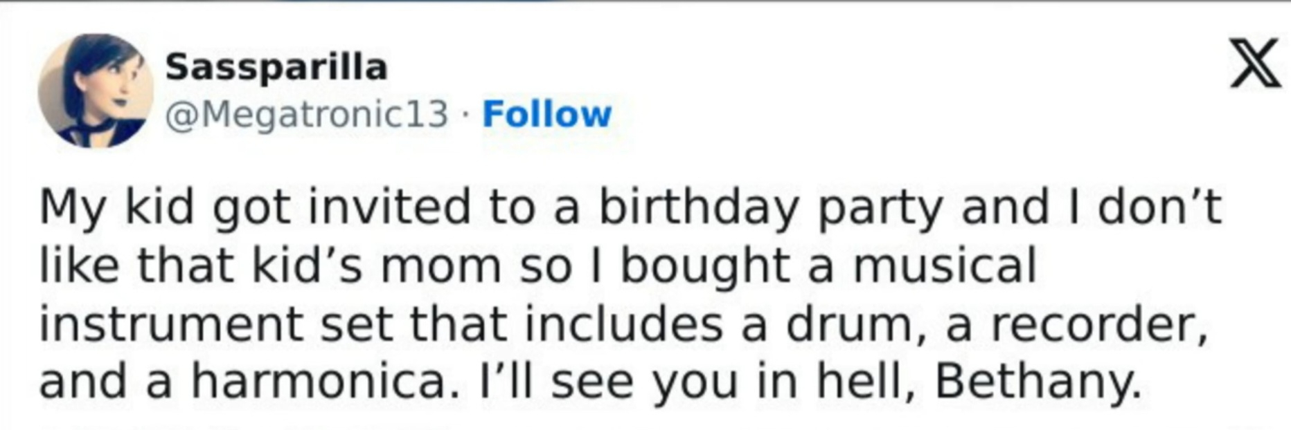Click the word "musical" in the tweet
Image resolution: width=1291 pixels, height=430 pixels.
click(945, 265)
